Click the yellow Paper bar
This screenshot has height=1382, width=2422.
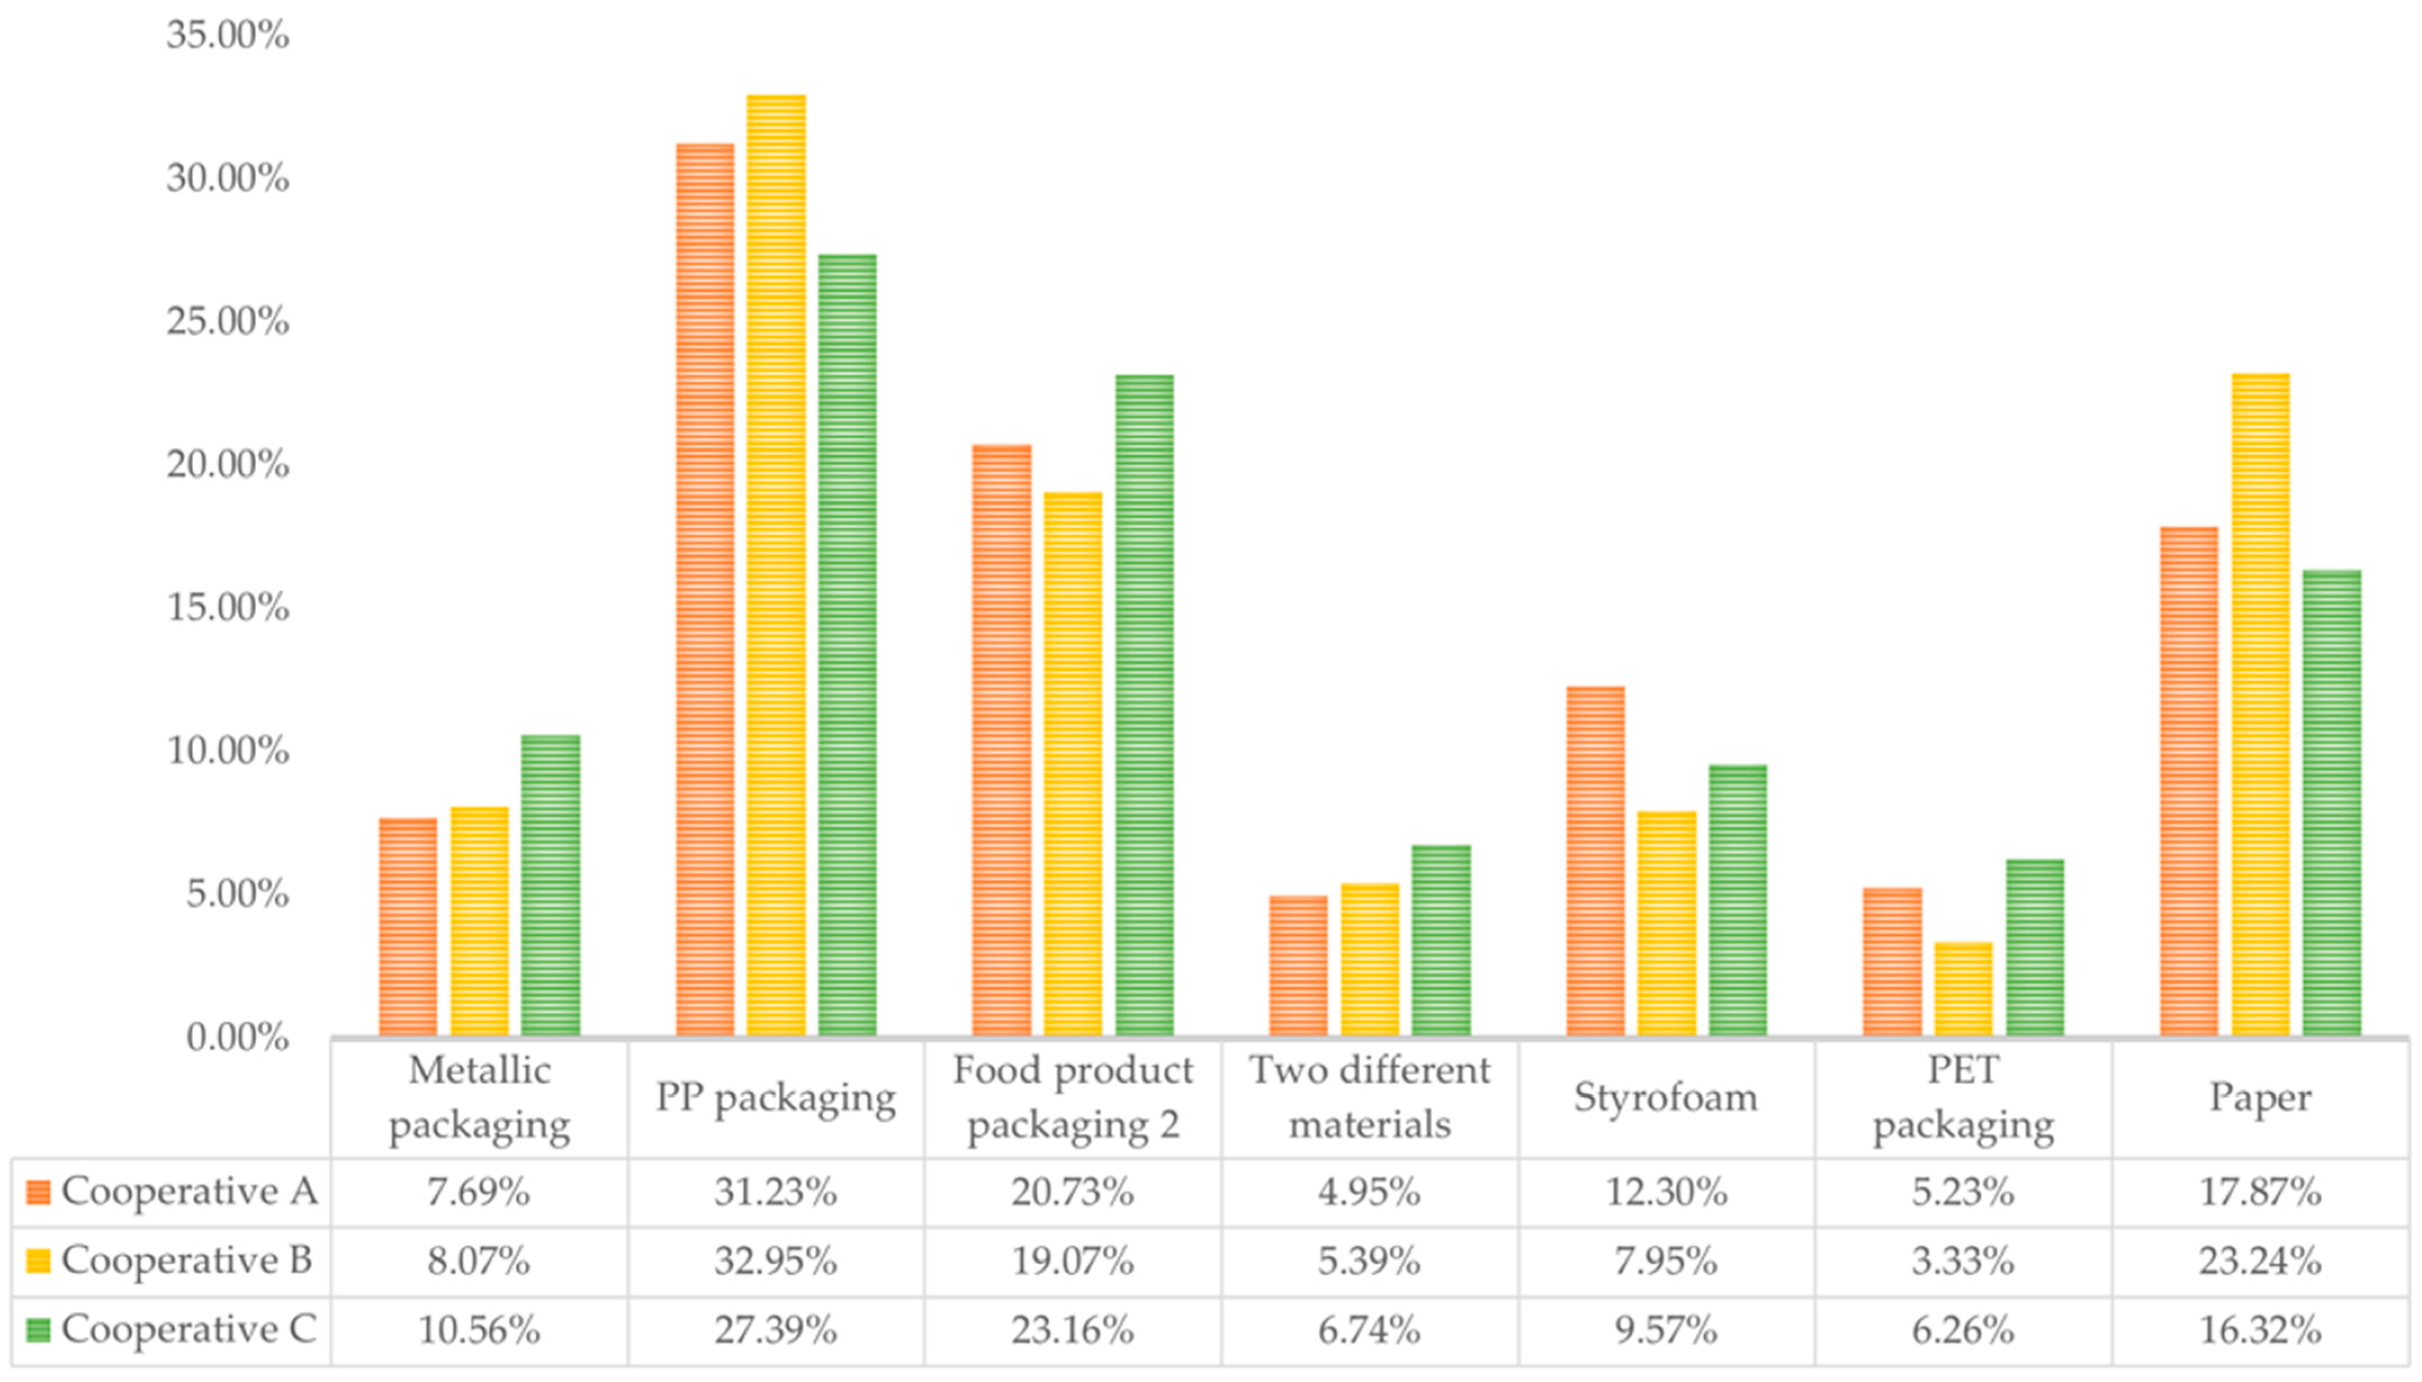2259,704
